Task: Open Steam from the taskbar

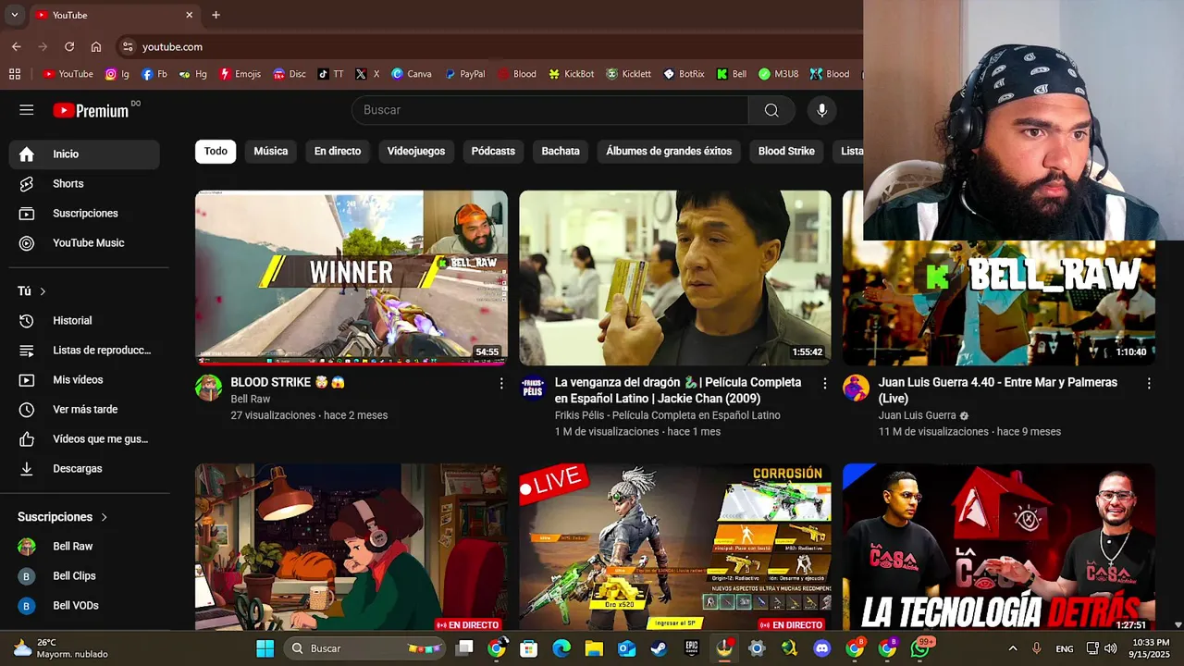Action: [x=659, y=648]
